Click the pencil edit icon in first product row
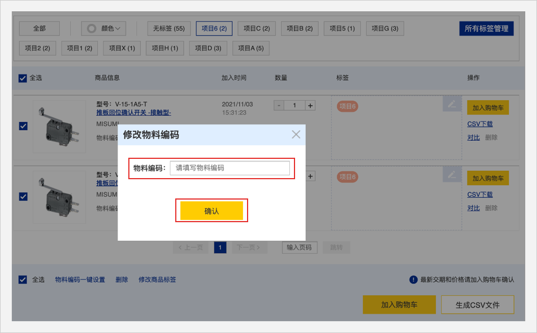This screenshot has width=537, height=333. tap(451, 104)
